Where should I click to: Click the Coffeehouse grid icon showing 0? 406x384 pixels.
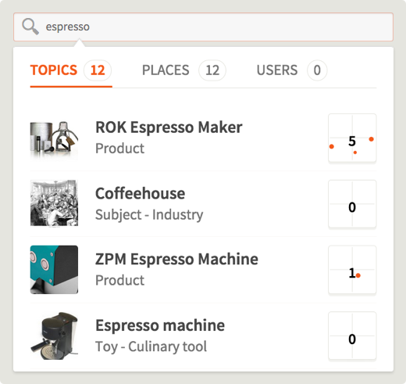coord(352,203)
